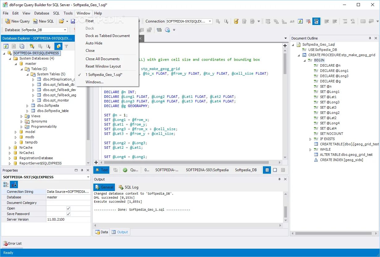Expand the Views node
The height and width of the screenshot is (257, 380).
coord(22,116)
